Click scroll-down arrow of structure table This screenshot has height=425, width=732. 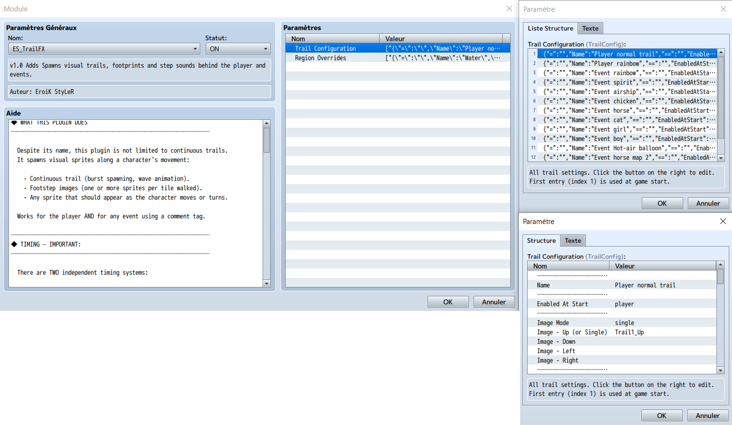click(720, 371)
